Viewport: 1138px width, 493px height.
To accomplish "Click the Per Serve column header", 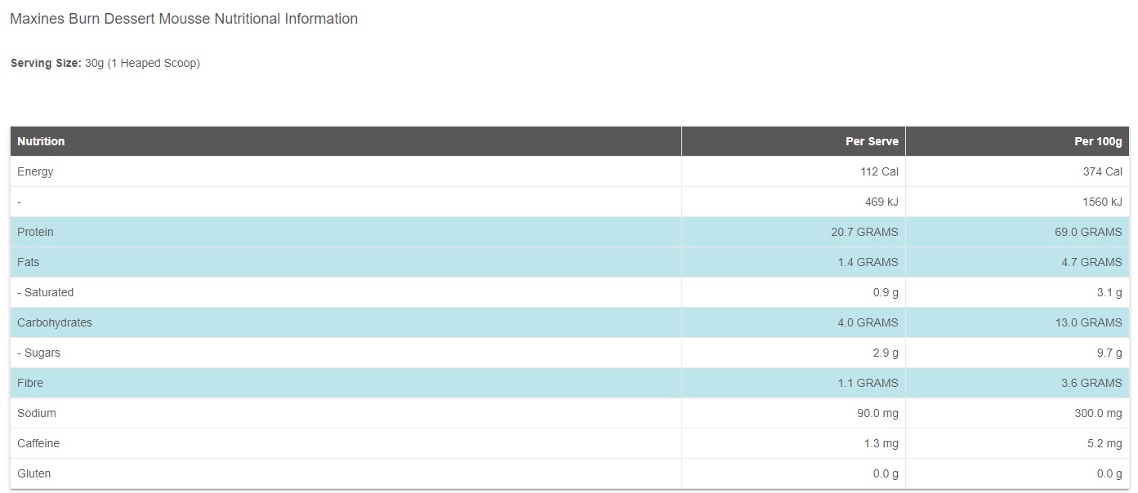I will pyautogui.click(x=872, y=141).
